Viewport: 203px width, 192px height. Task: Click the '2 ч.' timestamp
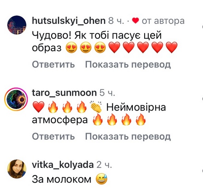[104, 165]
